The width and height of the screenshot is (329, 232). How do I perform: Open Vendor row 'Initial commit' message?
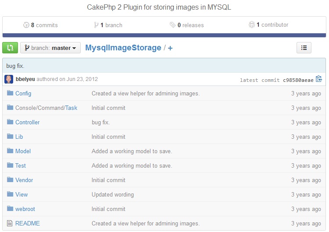coord(108,180)
